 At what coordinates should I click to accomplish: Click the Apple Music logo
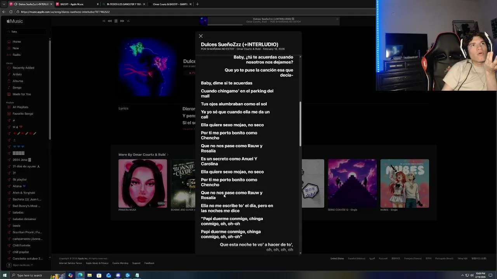point(15,21)
